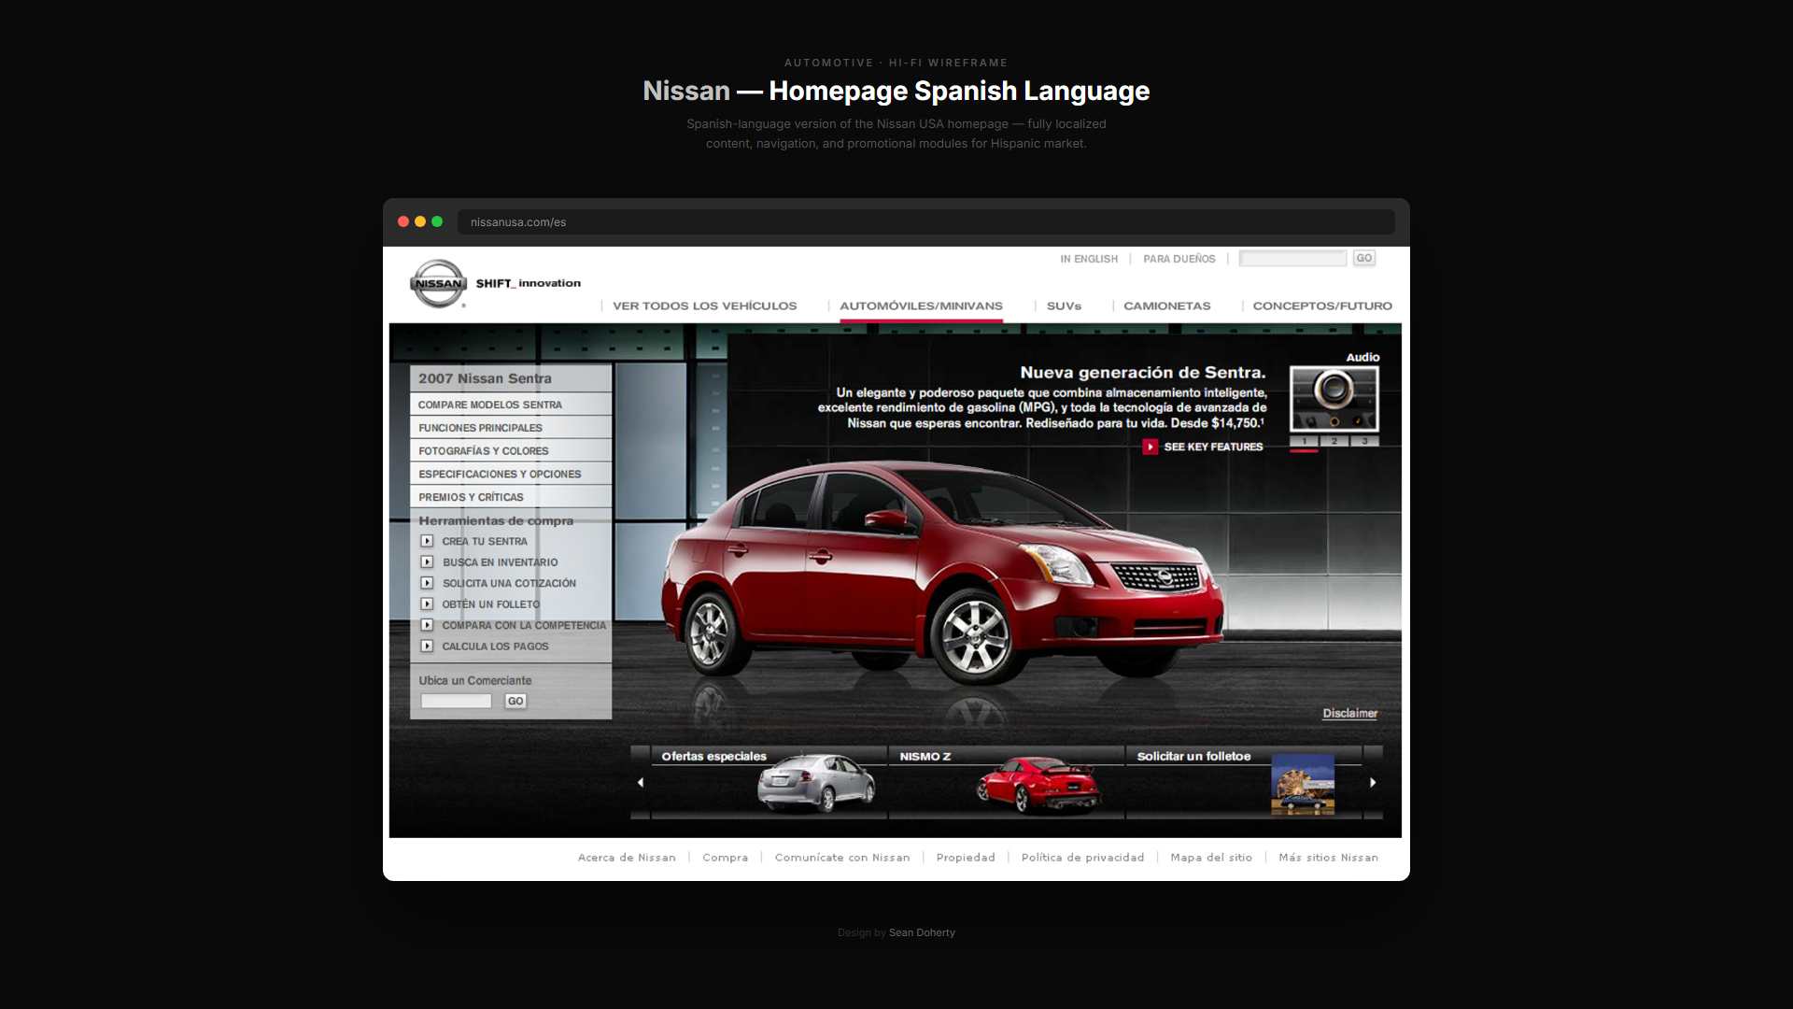Select audio track 1
Image resolution: width=1793 pixels, height=1009 pixels.
(1305, 440)
